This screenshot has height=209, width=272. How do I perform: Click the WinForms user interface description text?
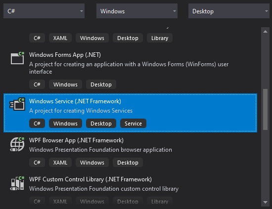tap(129, 68)
